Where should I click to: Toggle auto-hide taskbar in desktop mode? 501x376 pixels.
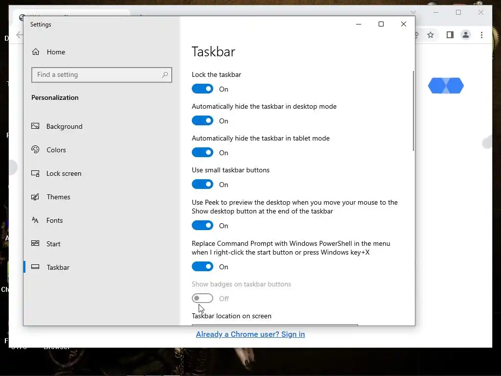pyautogui.click(x=202, y=120)
